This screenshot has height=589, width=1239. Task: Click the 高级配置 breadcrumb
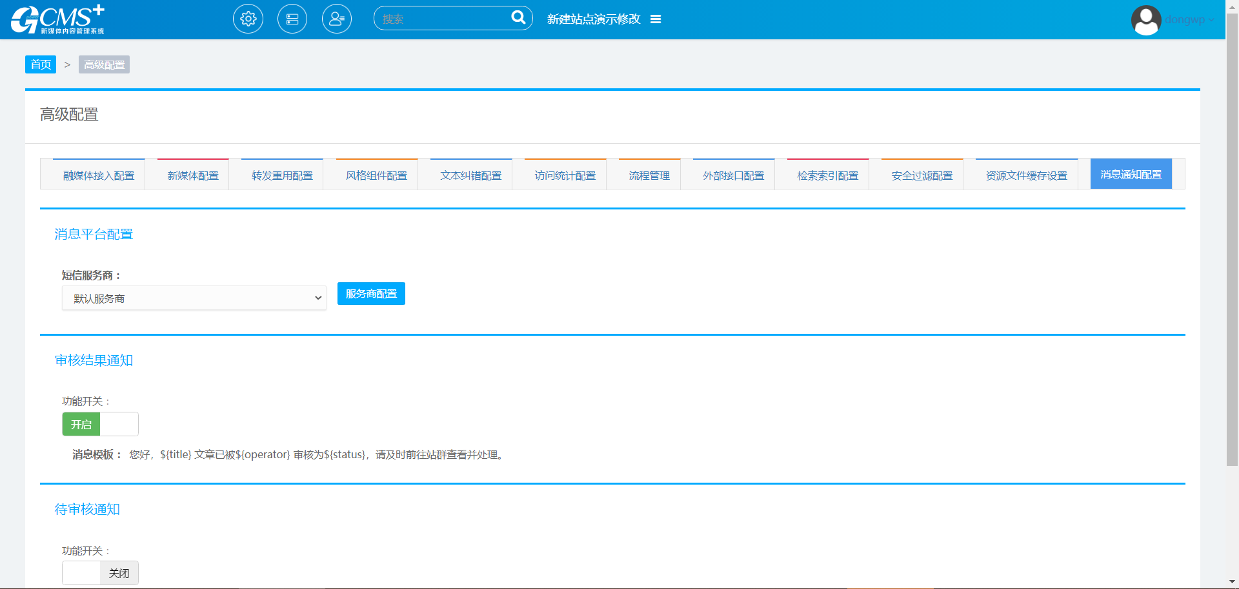104,64
